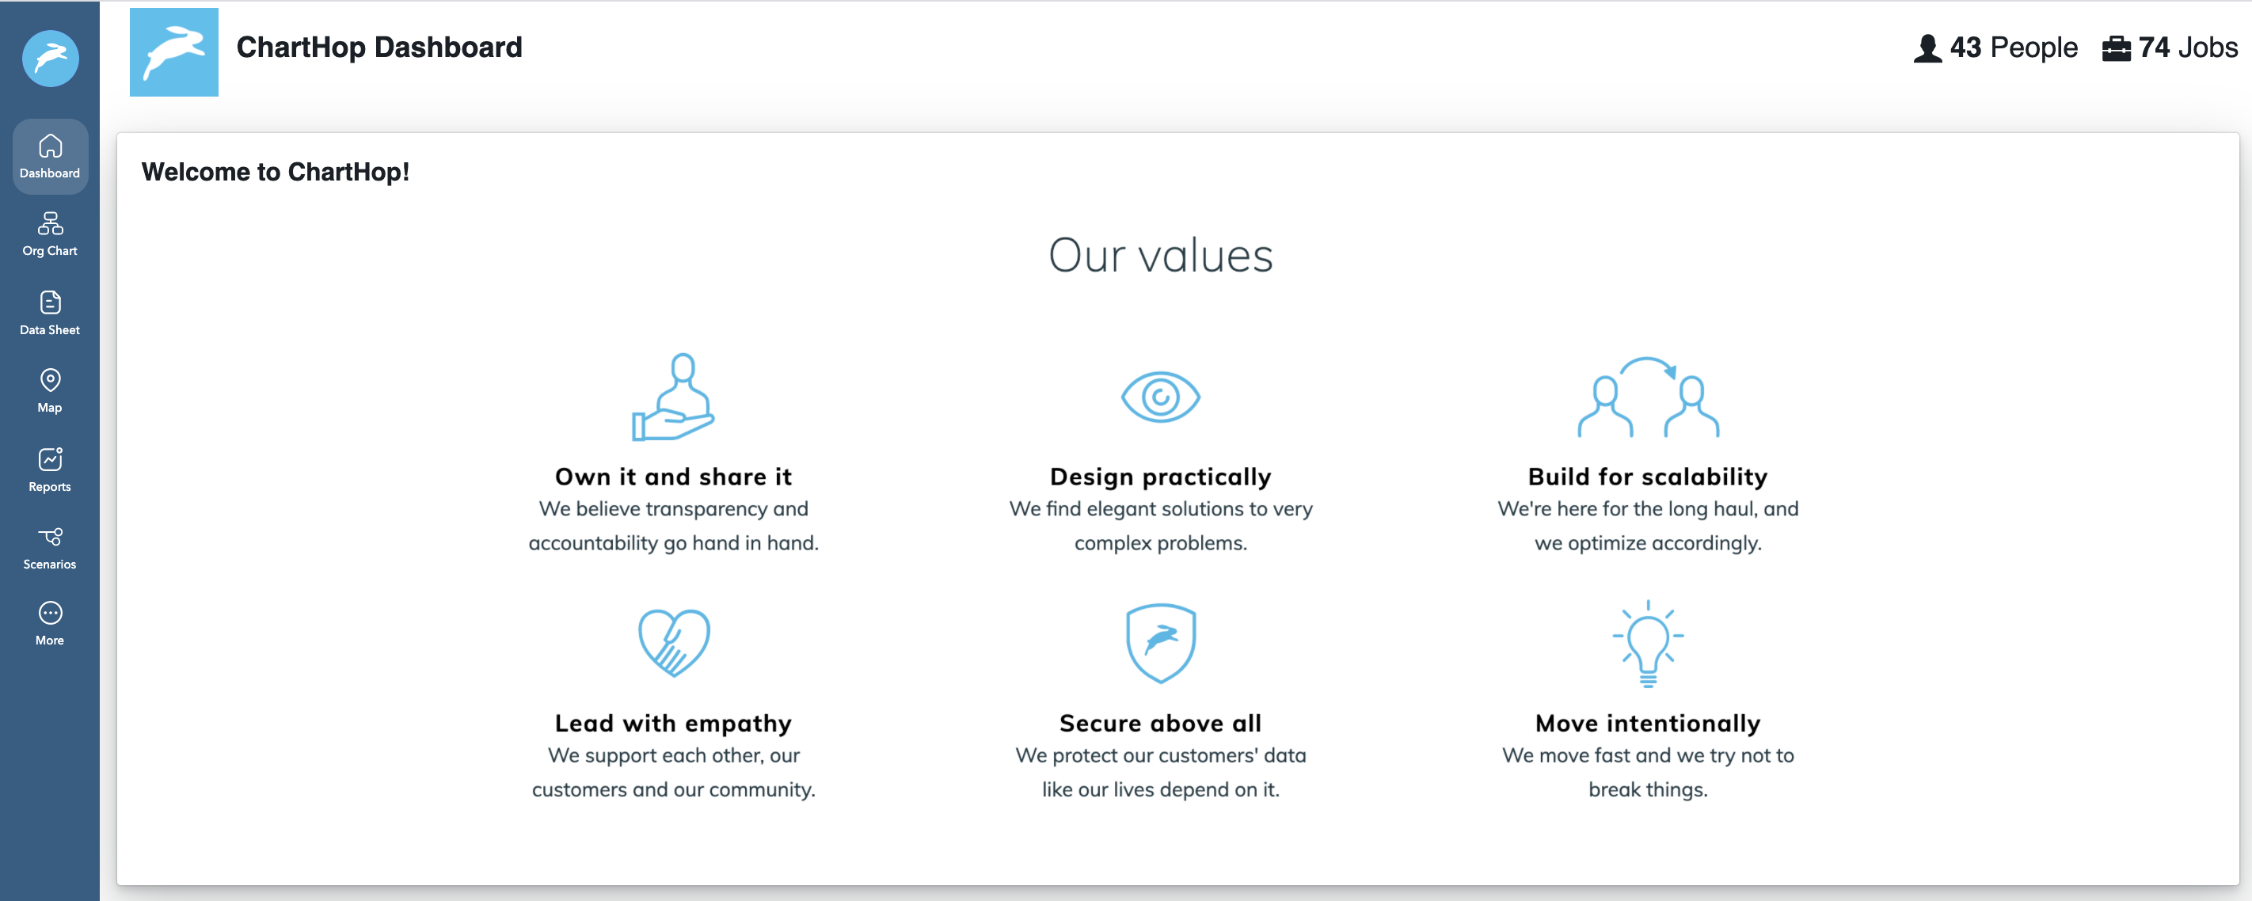Click the shield icon above Secure above all
The height and width of the screenshot is (901, 2252).
(x=1161, y=644)
